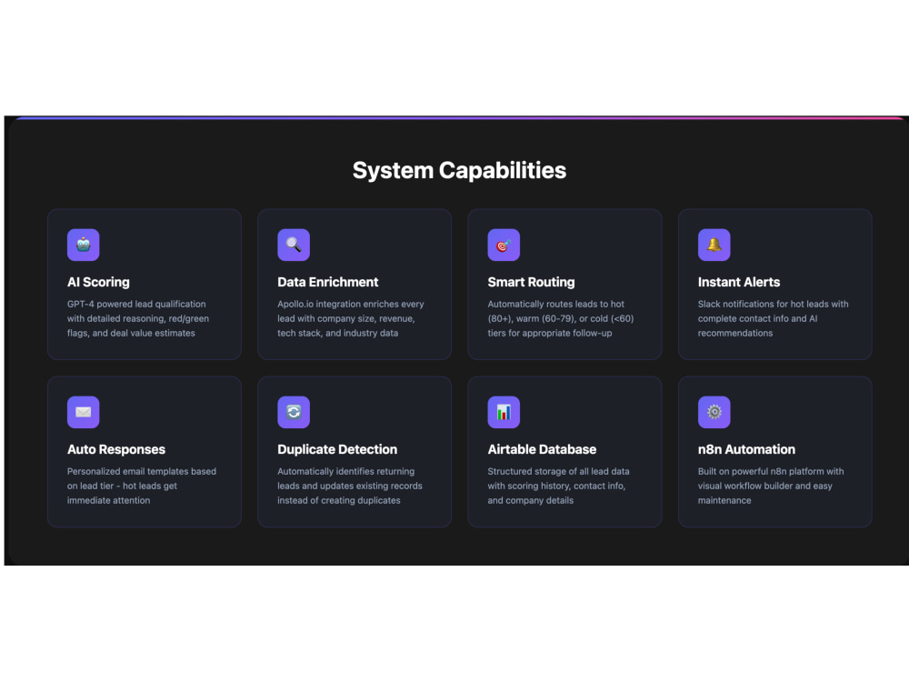
Task: Click the Built on powerful n8n platform text
Action: pos(771,486)
